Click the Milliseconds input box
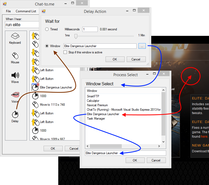The width and height of the screenshot is (209, 185). [x=90, y=29]
